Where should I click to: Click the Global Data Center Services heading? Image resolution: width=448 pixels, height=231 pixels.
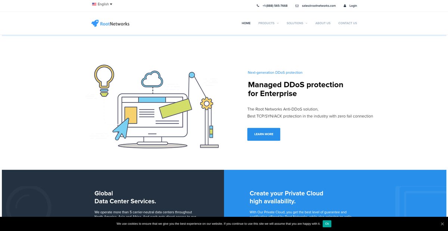(125, 197)
